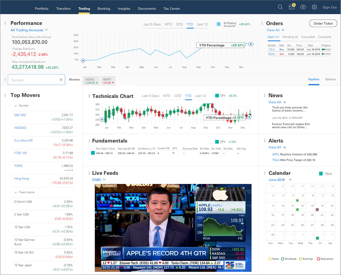Open the Hang Seng mover link
This screenshot has width=341, height=275.
coord(21,178)
